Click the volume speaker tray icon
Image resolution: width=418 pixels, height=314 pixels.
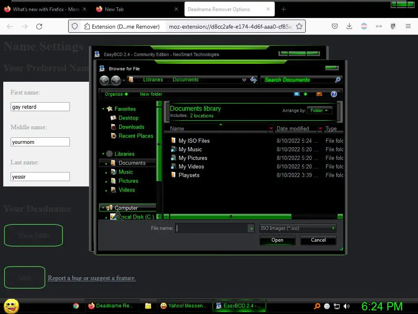pos(346,306)
